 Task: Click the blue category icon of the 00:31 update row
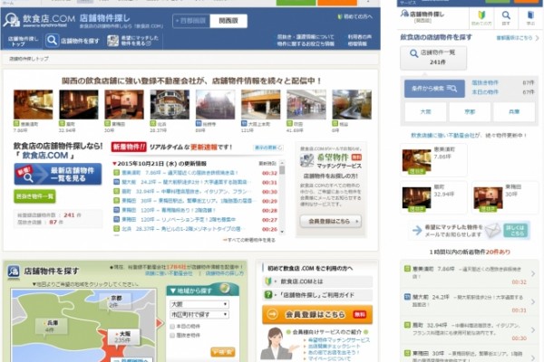117,182
